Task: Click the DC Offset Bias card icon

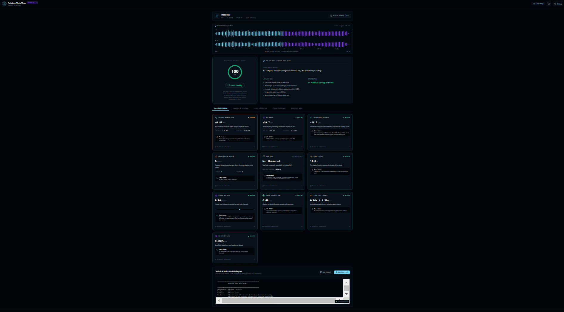Action: coord(216,236)
